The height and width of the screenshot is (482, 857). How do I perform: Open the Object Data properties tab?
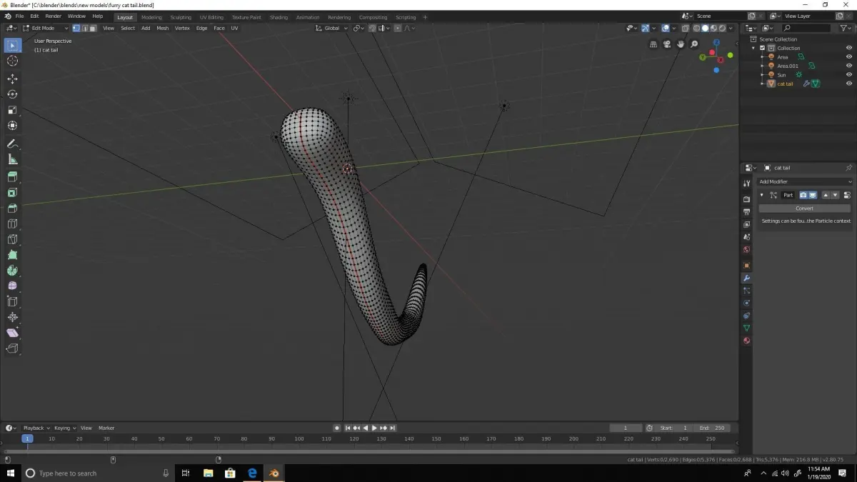pos(746,328)
